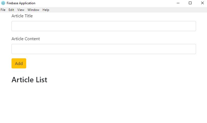This screenshot has width=207, height=123.
Task: Click blank space right of Add button
Action: click(x=107, y=63)
